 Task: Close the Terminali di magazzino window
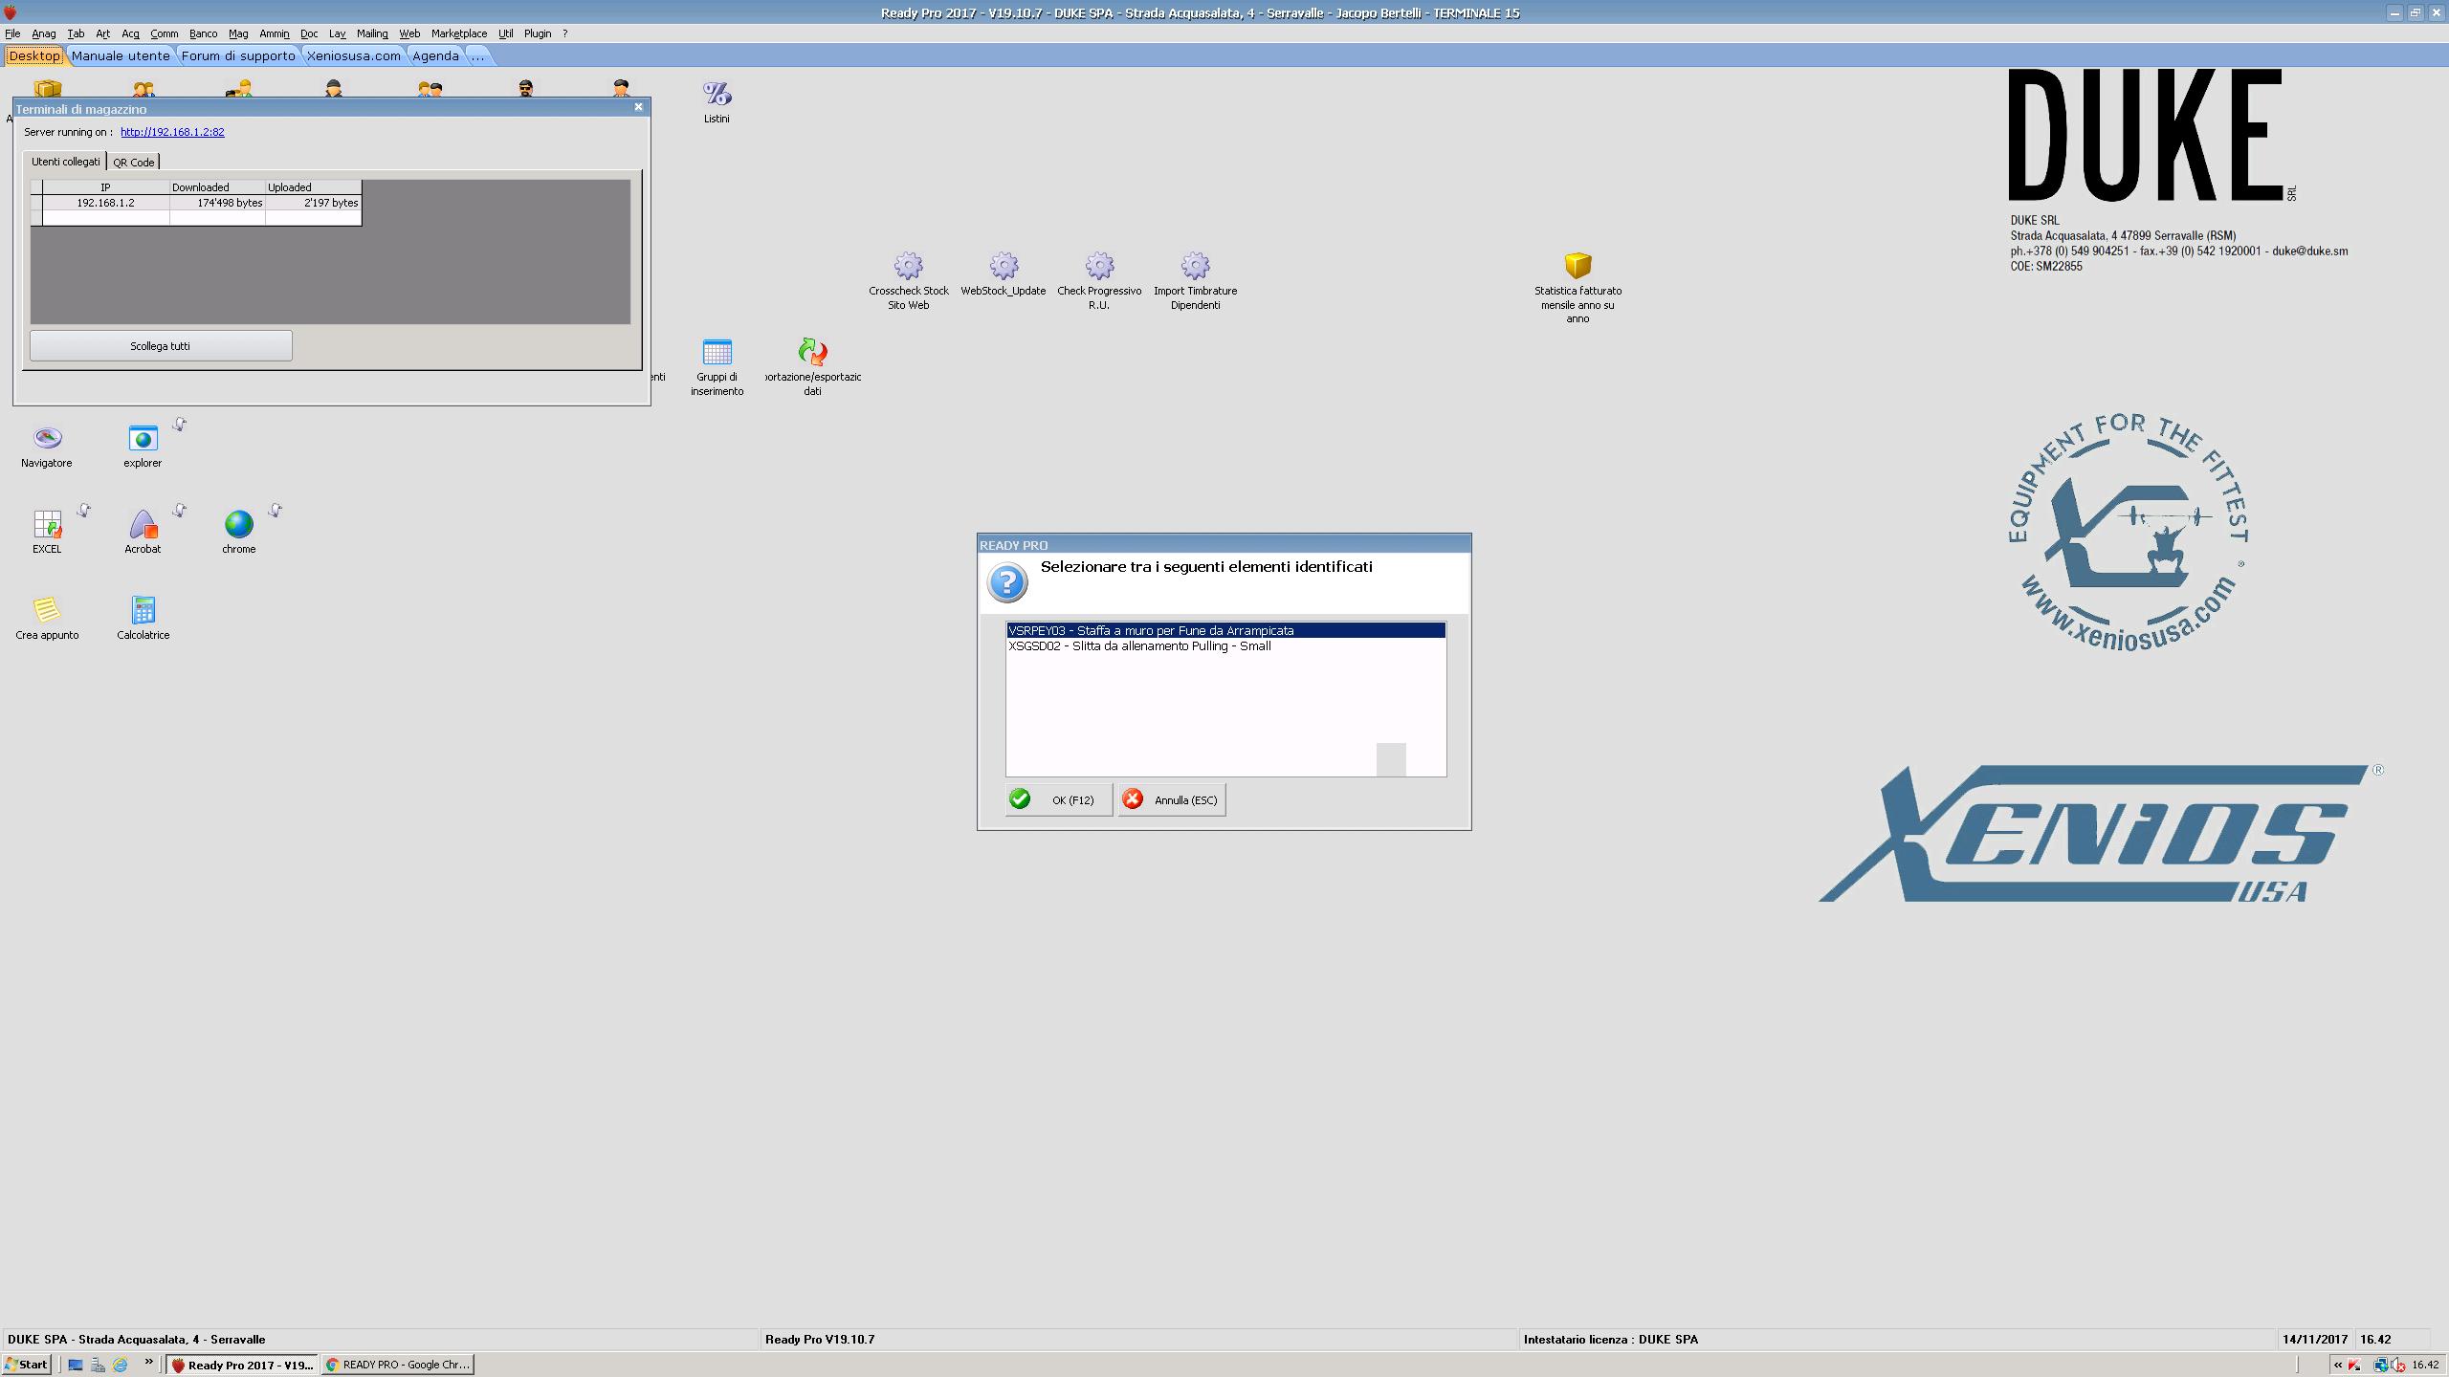click(x=638, y=107)
